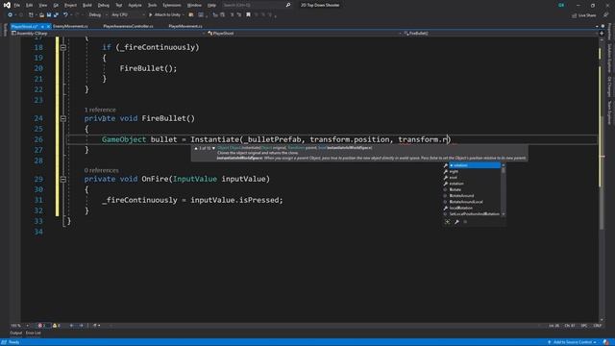Open the editor zoom level dropdown

click(19, 326)
